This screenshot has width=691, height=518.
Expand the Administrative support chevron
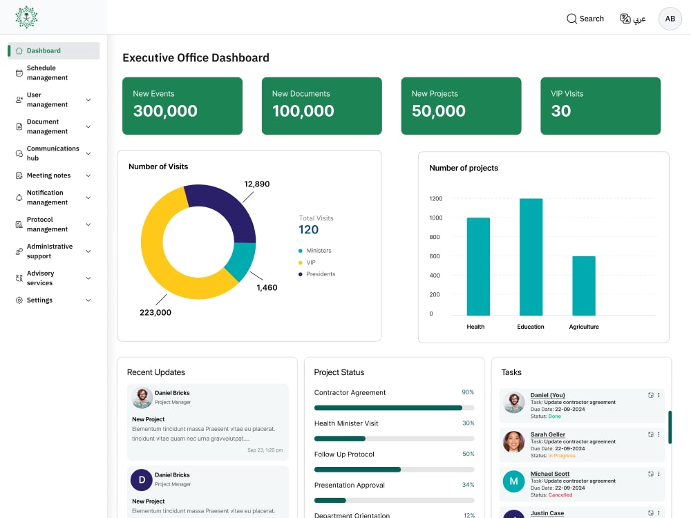(88, 251)
